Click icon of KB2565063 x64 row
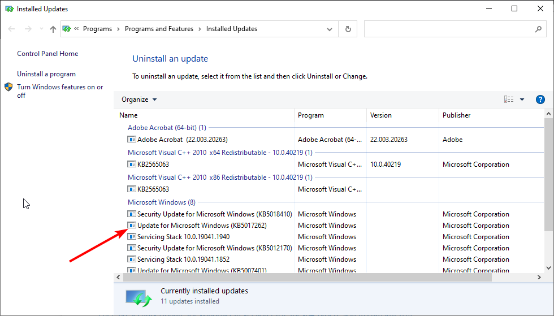554x316 pixels. pyautogui.click(x=131, y=164)
